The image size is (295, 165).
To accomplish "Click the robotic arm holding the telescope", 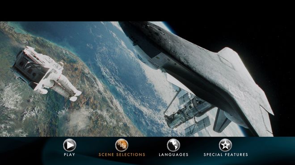I will 172,101.
